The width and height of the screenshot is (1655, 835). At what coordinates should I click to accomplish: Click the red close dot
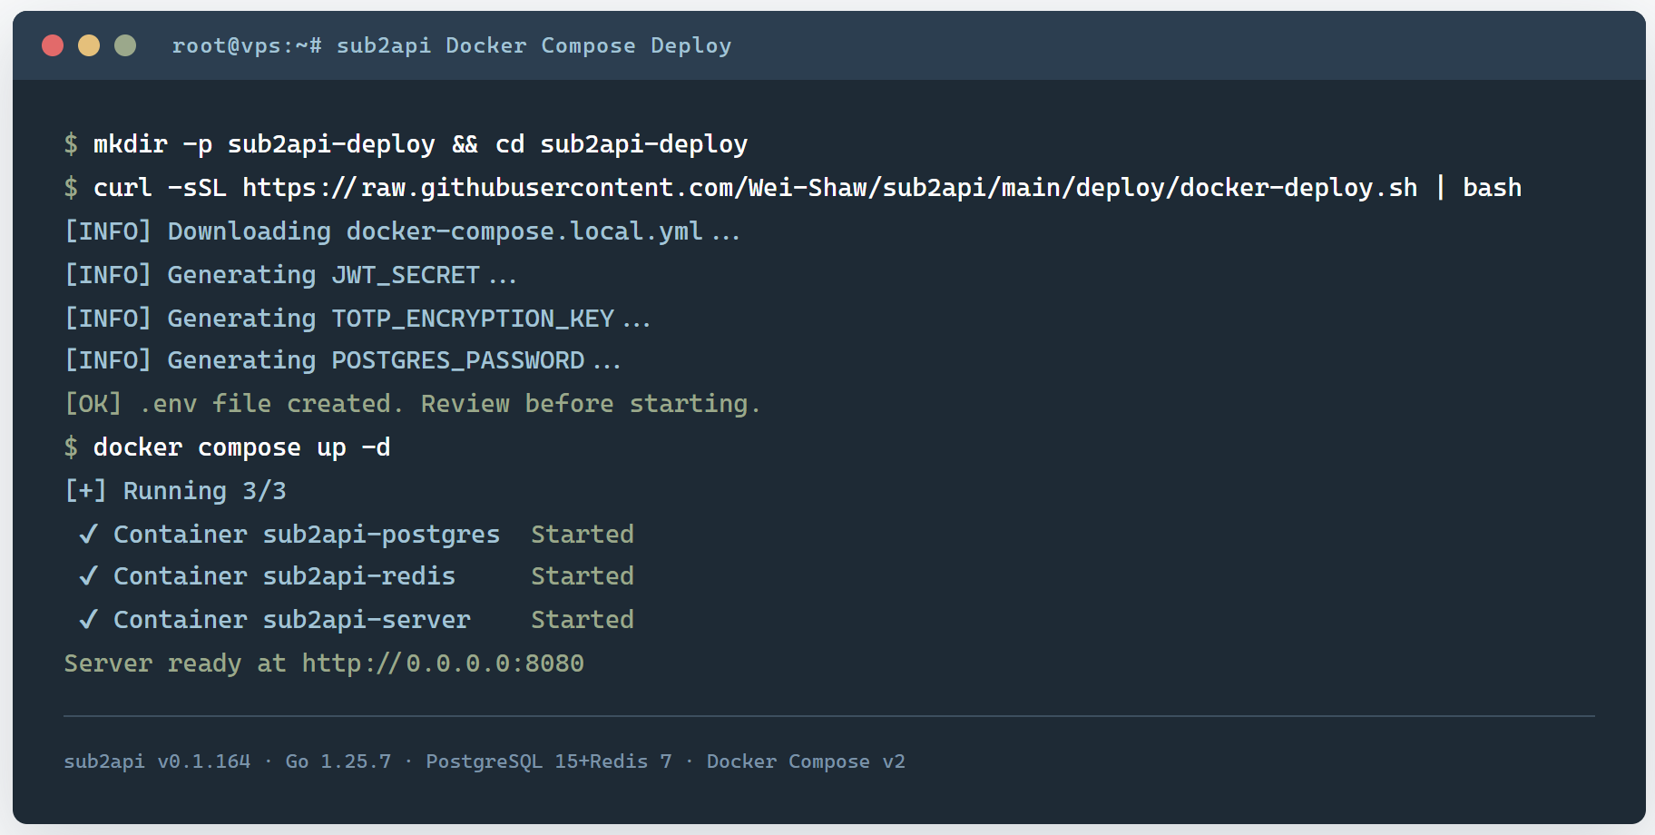53,45
